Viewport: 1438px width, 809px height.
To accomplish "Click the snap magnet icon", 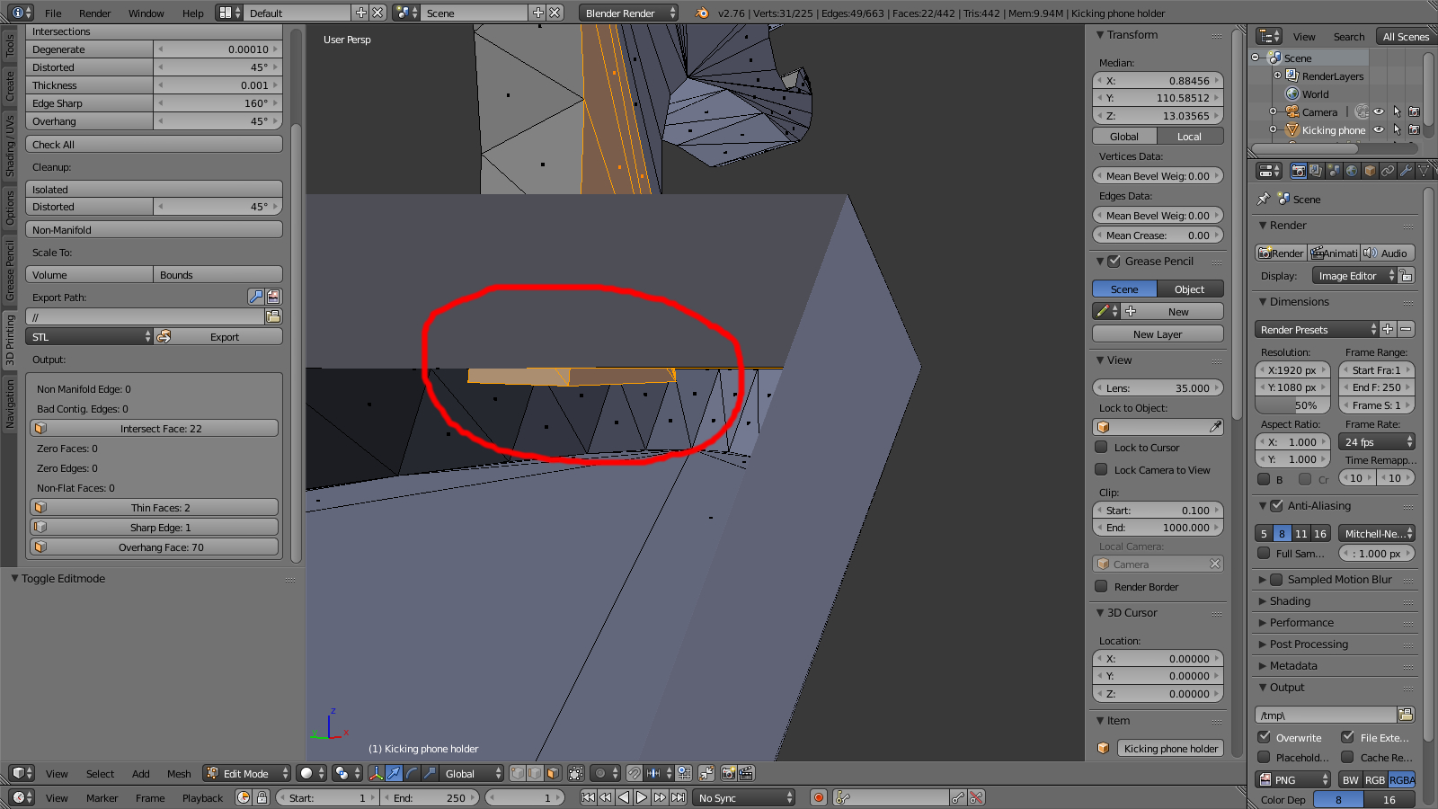I will [635, 773].
